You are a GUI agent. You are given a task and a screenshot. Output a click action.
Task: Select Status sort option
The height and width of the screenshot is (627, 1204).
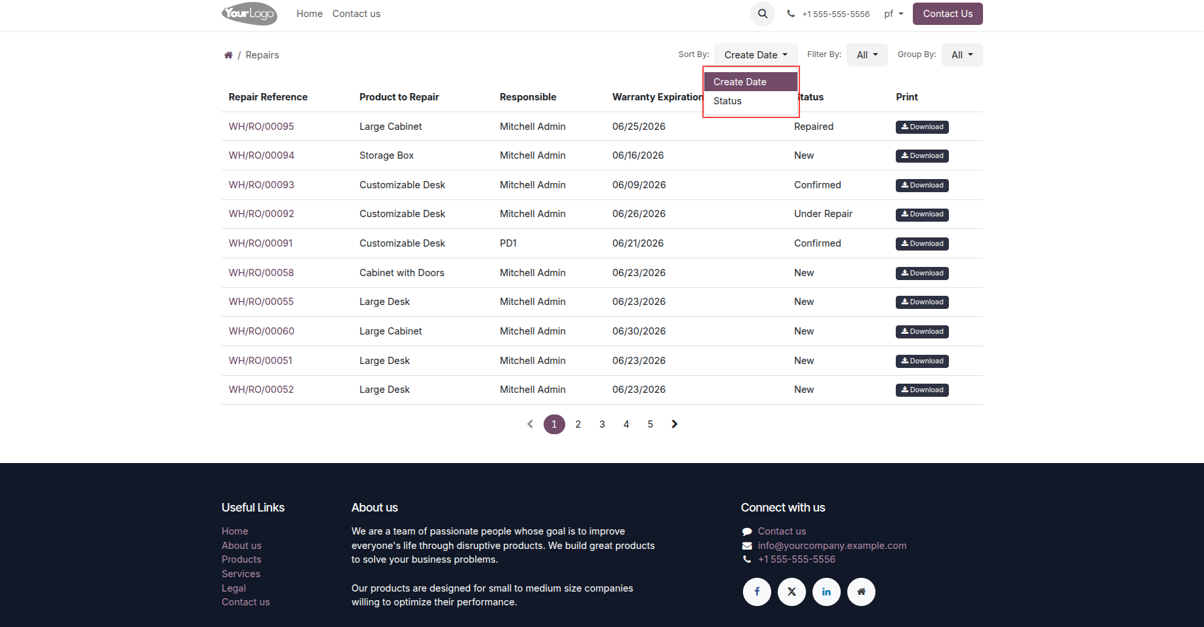tap(751, 101)
